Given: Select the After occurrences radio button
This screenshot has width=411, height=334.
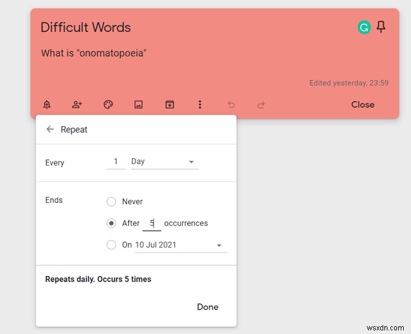Looking at the screenshot, I should pyautogui.click(x=111, y=223).
